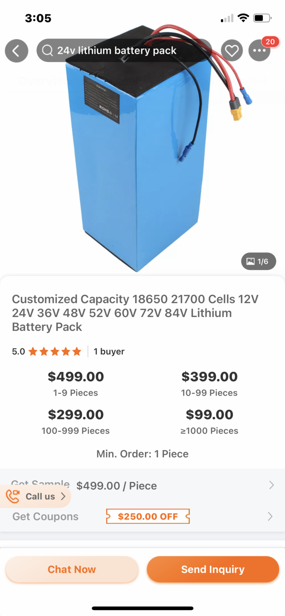Open the 1 buyer reviews link
The width and height of the screenshot is (285, 616).
coord(109,352)
